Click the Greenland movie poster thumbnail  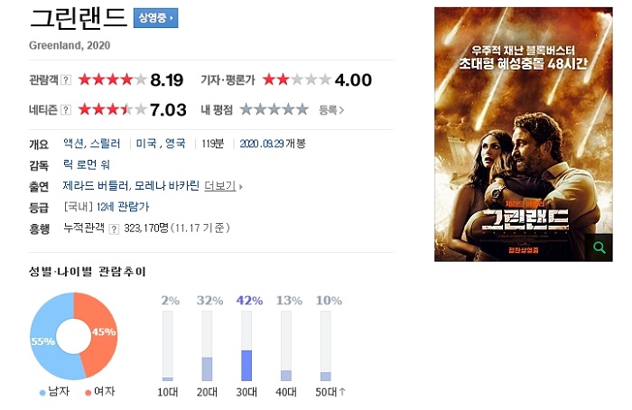(x=523, y=135)
